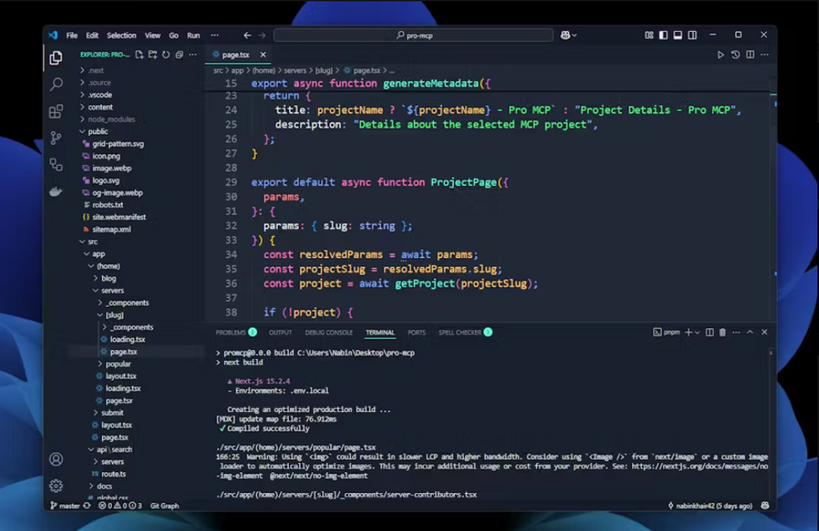Select loading.tsx in the slug folder
The image size is (819, 531).
126,339
